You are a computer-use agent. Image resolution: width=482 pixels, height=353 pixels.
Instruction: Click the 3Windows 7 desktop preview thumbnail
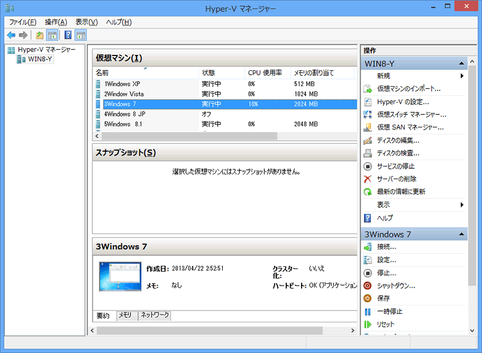coord(120,277)
